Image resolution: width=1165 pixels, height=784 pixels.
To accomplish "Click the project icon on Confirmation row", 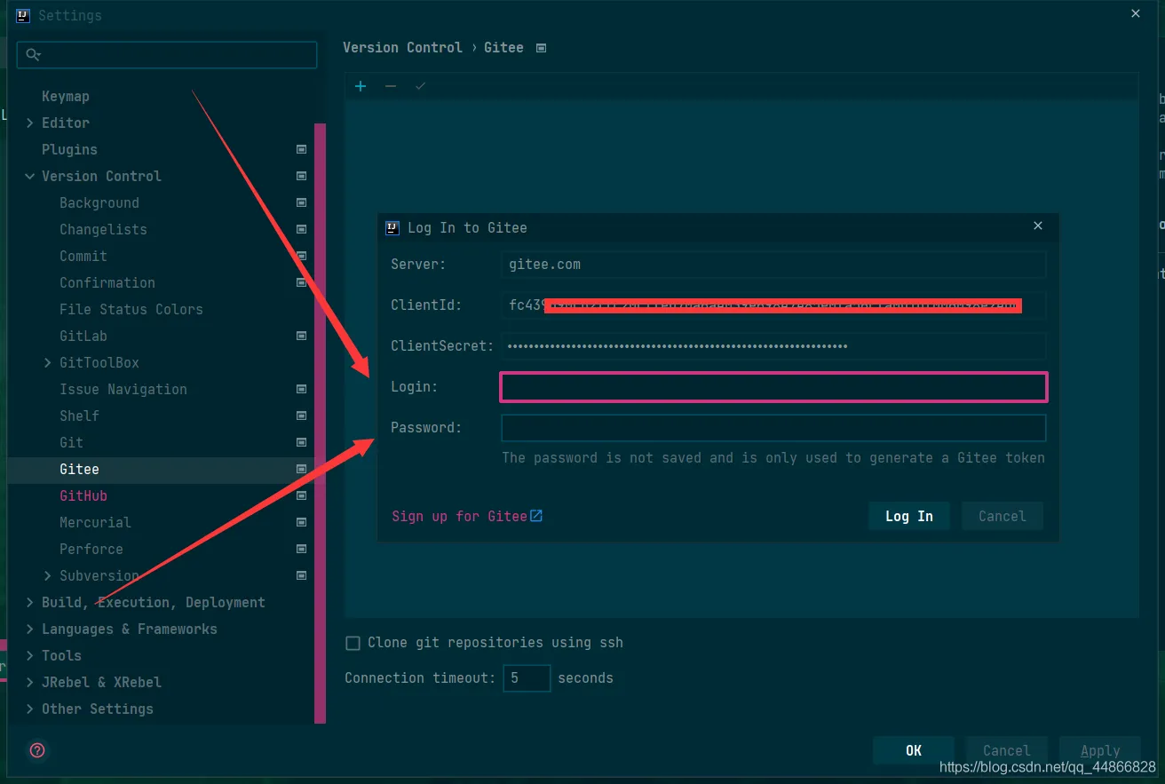I will coord(302,282).
